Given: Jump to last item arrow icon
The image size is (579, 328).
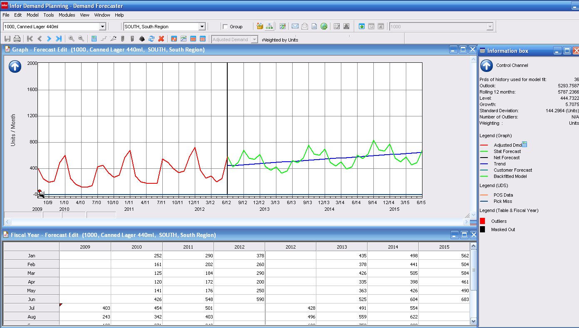Looking at the screenshot, I should [59, 39].
